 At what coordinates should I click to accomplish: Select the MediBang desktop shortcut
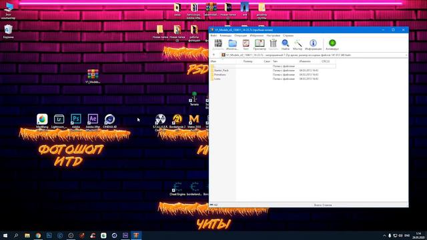coord(42,121)
